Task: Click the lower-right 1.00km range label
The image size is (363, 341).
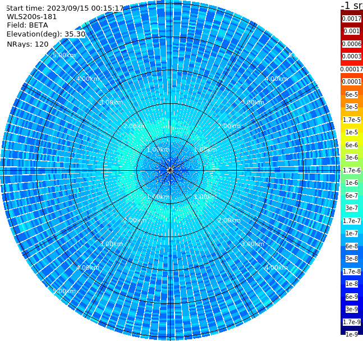Action: pyautogui.click(x=205, y=197)
